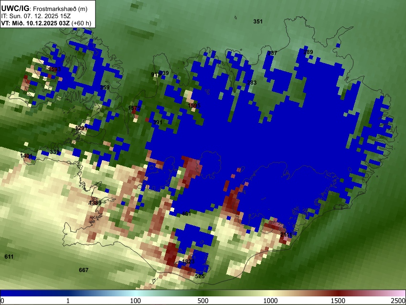Click the map value 283
Viewport: 406px width, 305px height.
[252, 83]
